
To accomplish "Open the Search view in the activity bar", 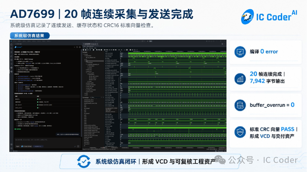I will (11, 48).
